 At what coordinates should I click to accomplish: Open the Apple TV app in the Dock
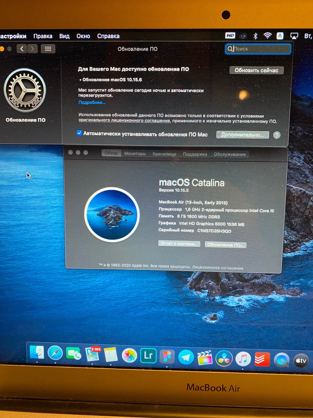tap(301, 361)
